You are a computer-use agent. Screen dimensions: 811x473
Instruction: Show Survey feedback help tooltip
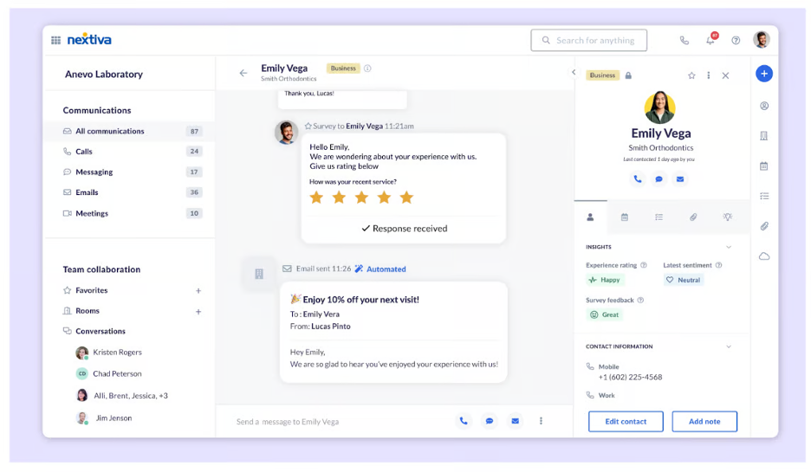(640, 301)
